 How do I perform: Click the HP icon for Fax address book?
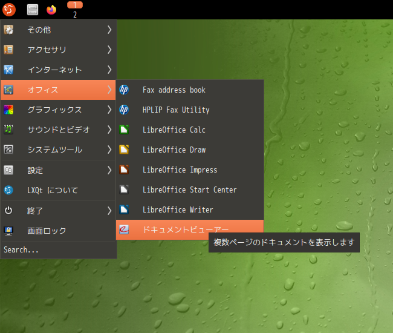coord(124,90)
